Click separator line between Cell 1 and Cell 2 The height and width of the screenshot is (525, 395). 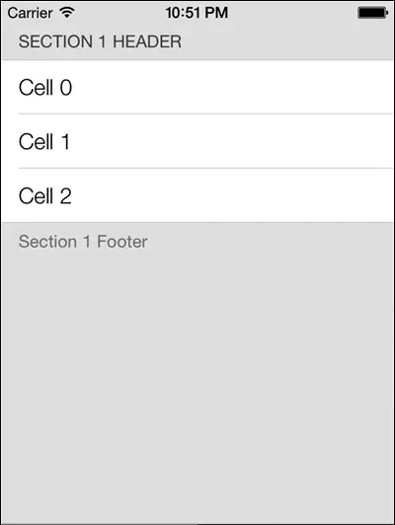(205, 169)
